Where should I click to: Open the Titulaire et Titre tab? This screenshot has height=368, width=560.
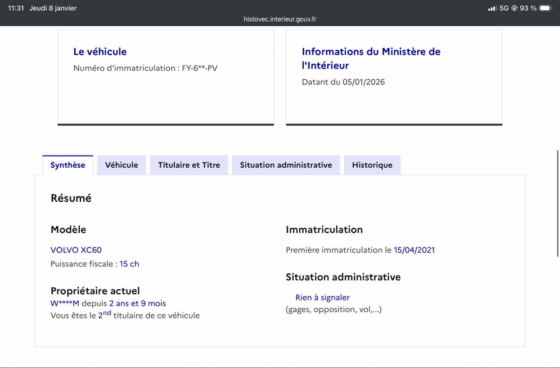189,165
